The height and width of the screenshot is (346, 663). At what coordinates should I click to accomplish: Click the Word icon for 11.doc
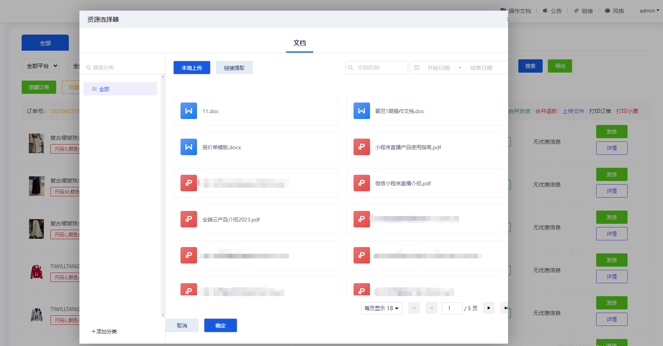[x=189, y=111]
